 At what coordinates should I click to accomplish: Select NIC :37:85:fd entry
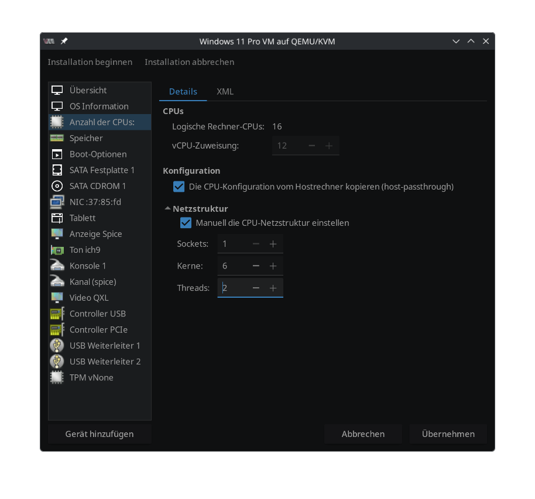click(x=100, y=202)
